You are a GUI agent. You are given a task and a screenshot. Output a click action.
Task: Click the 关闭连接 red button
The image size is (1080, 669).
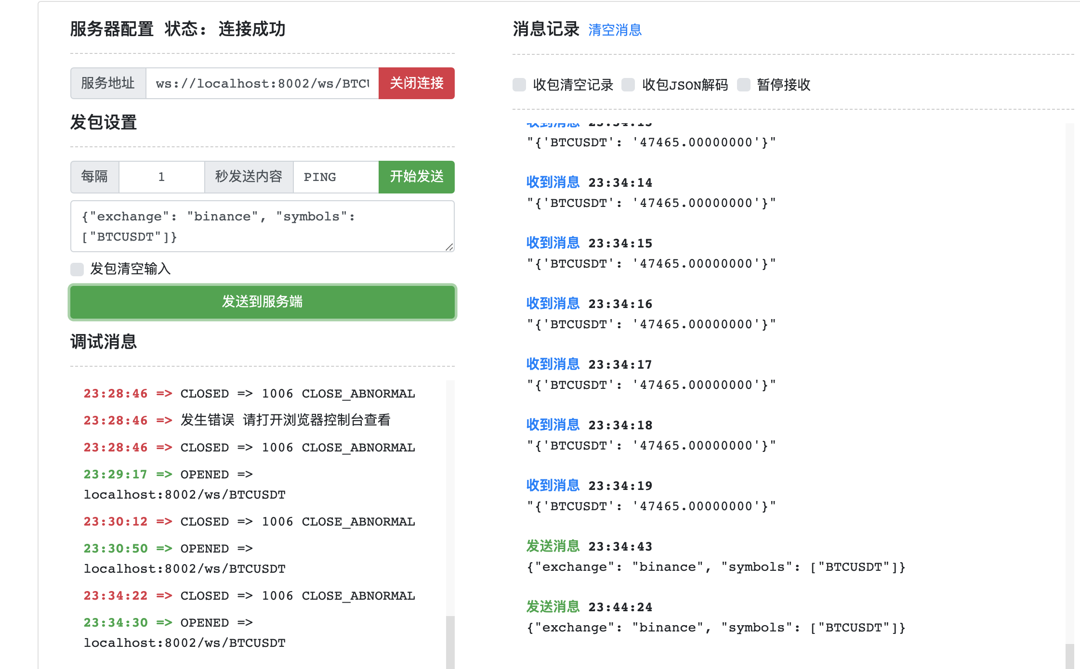[x=416, y=83]
